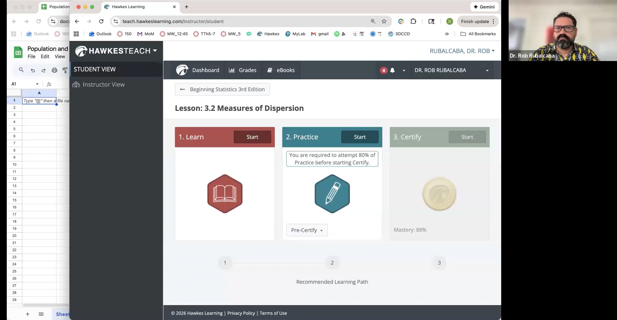Expand the DR. ROB RUBALCABA nav dropdown
The width and height of the screenshot is (617, 320).
tap(451, 70)
